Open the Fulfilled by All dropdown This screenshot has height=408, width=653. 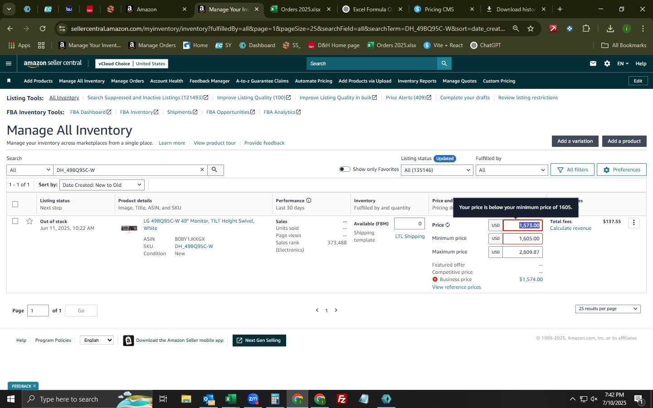pyautogui.click(x=512, y=170)
